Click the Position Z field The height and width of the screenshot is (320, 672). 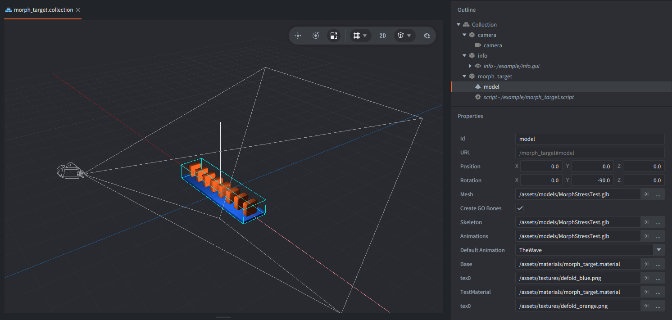coord(644,167)
